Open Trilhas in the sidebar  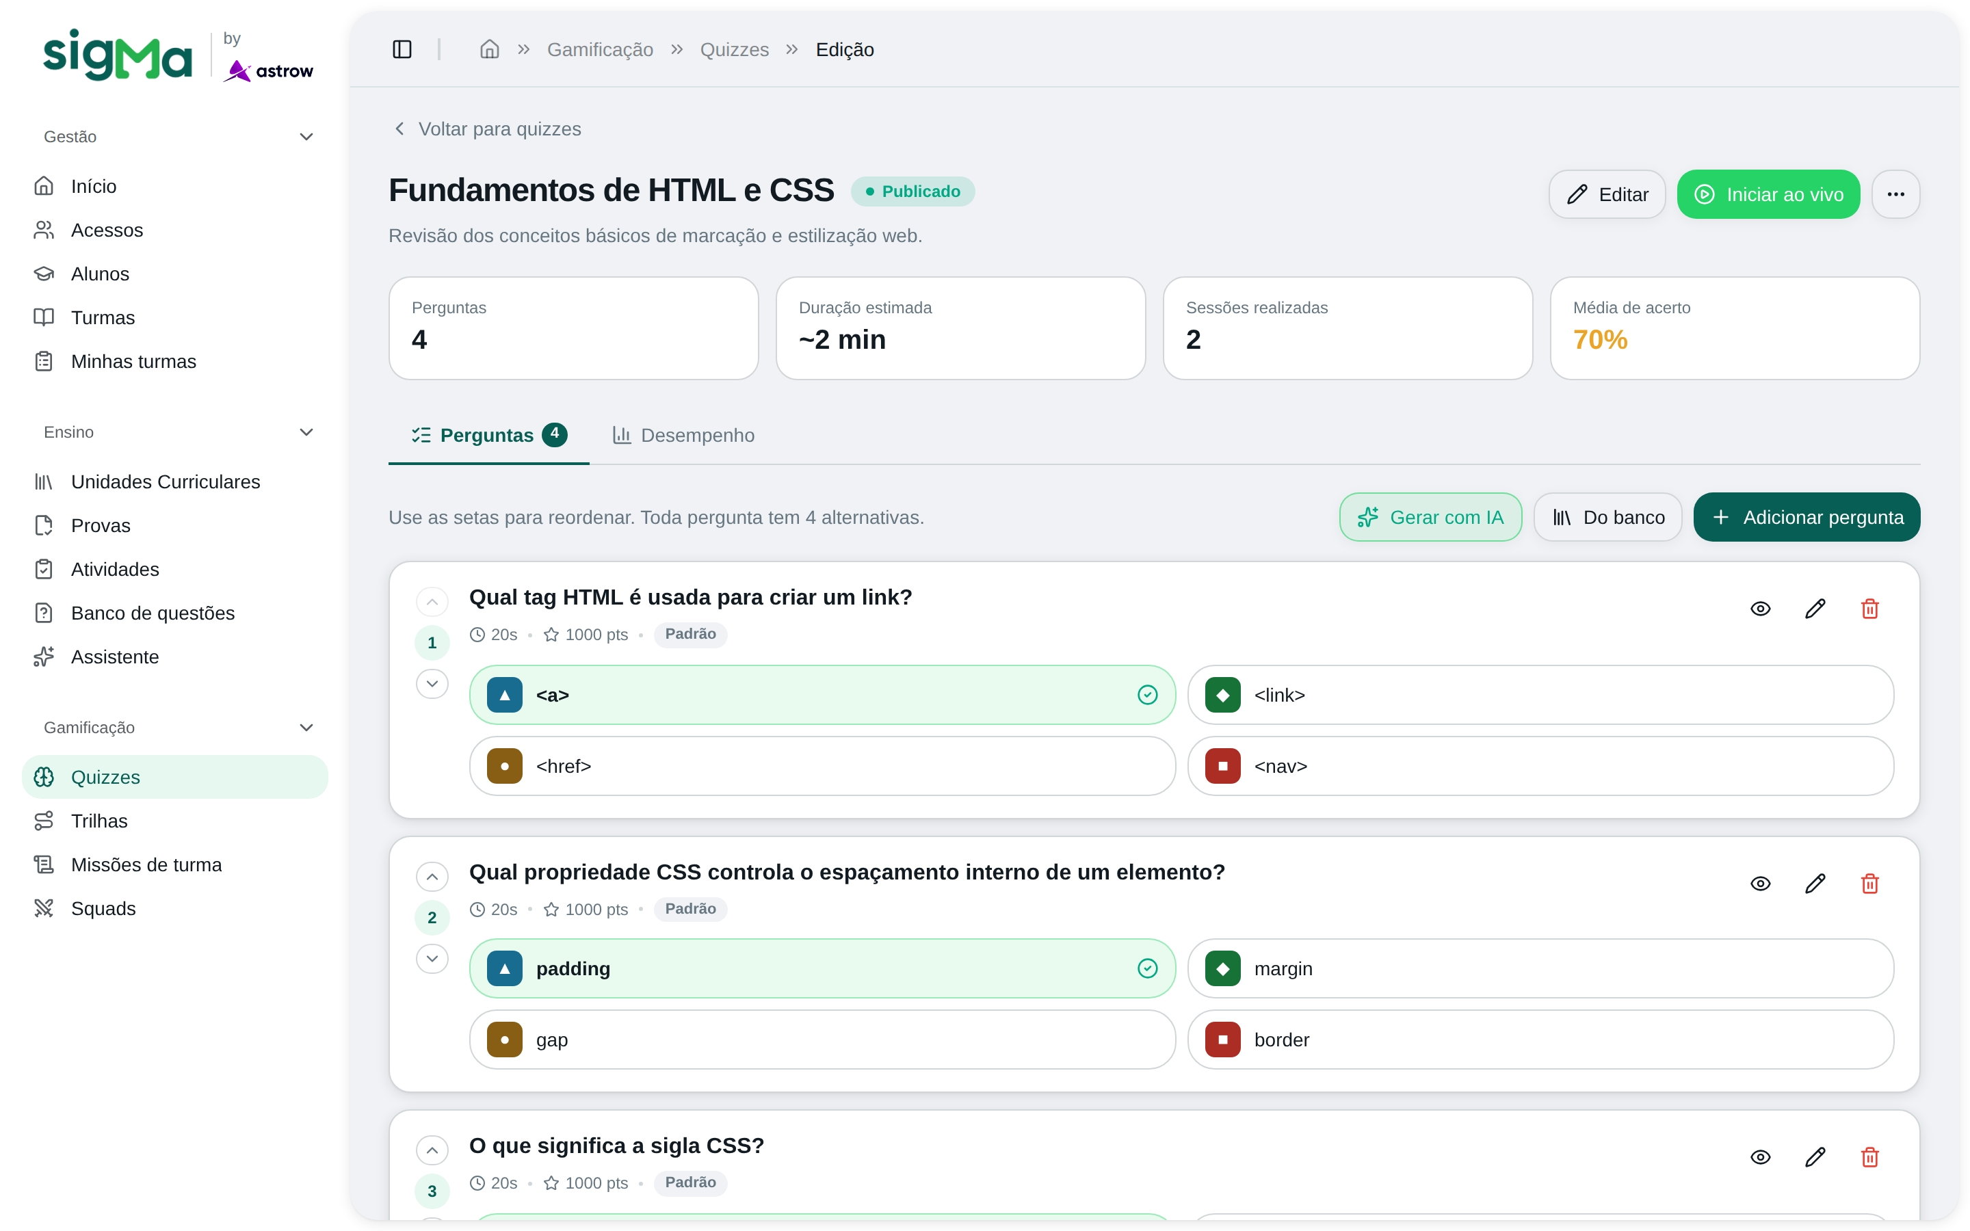(x=175, y=821)
